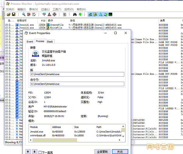The width and height of the screenshot is (183, 154).
Task: Open the 帮助(H) menu
Action: click(x=81, y=9)
